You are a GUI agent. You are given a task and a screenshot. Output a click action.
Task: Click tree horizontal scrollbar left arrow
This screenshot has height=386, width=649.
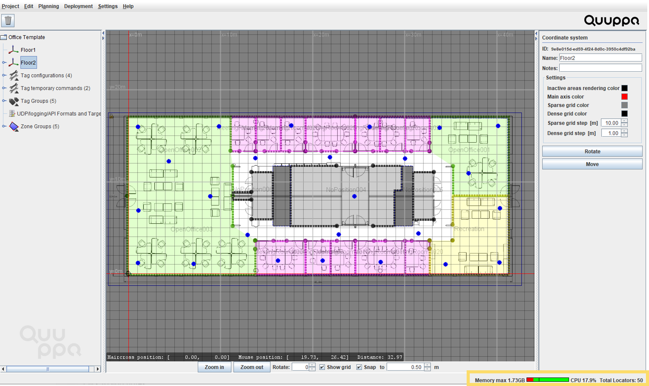coord(3,369)
